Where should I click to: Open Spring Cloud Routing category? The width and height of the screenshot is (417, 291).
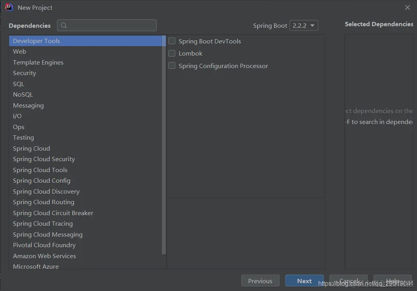[x=85, y=202]
